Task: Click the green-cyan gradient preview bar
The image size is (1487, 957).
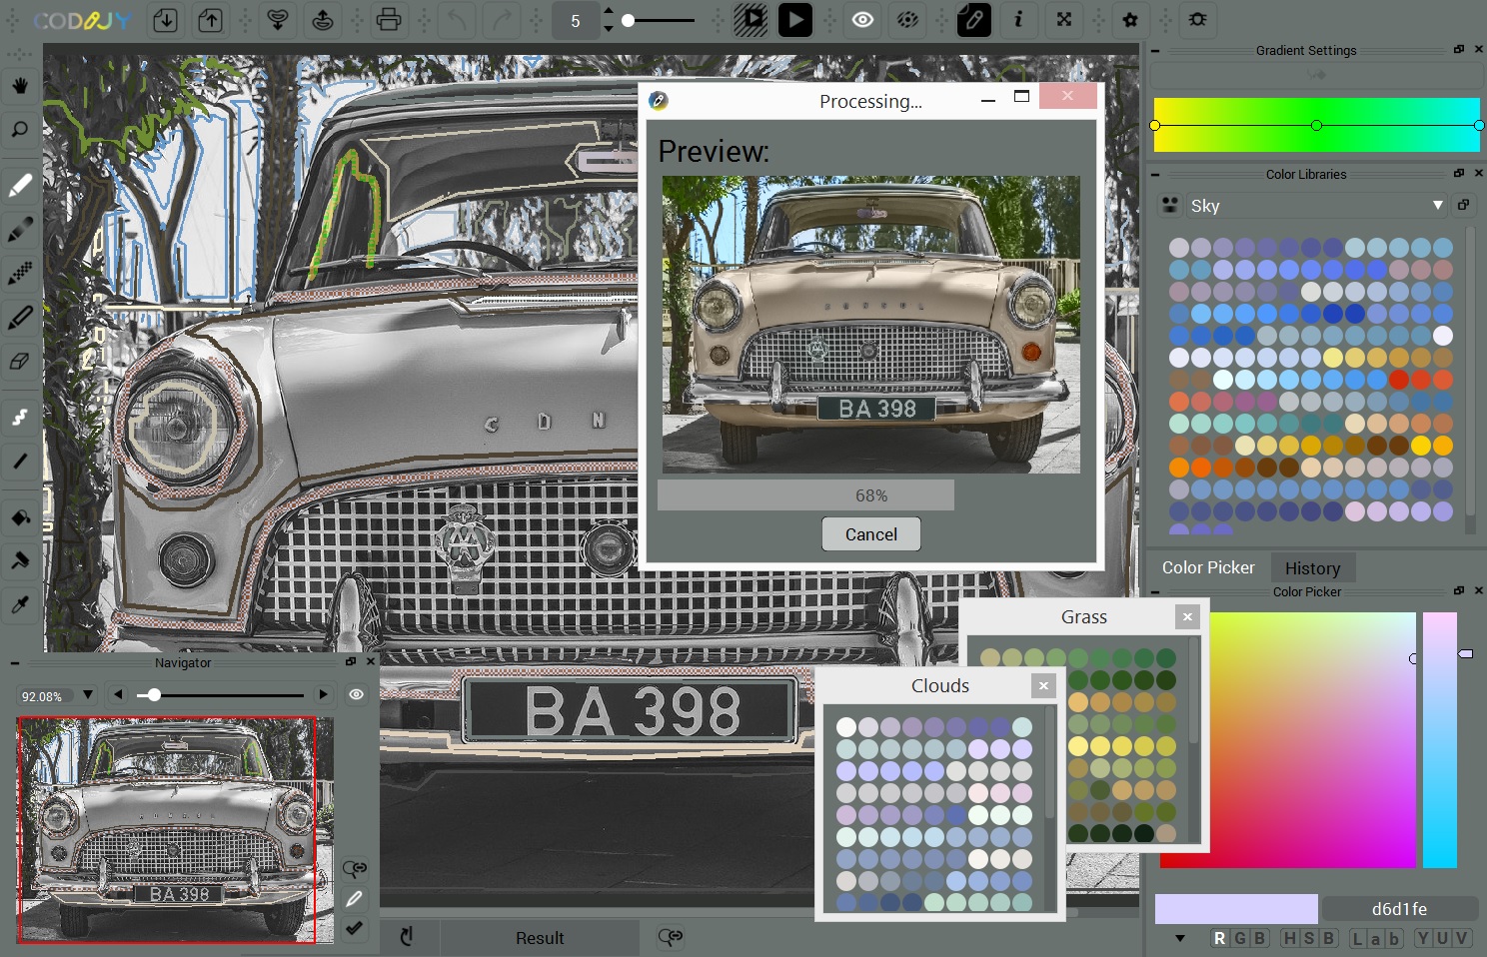Action: tap(1316, 125)
